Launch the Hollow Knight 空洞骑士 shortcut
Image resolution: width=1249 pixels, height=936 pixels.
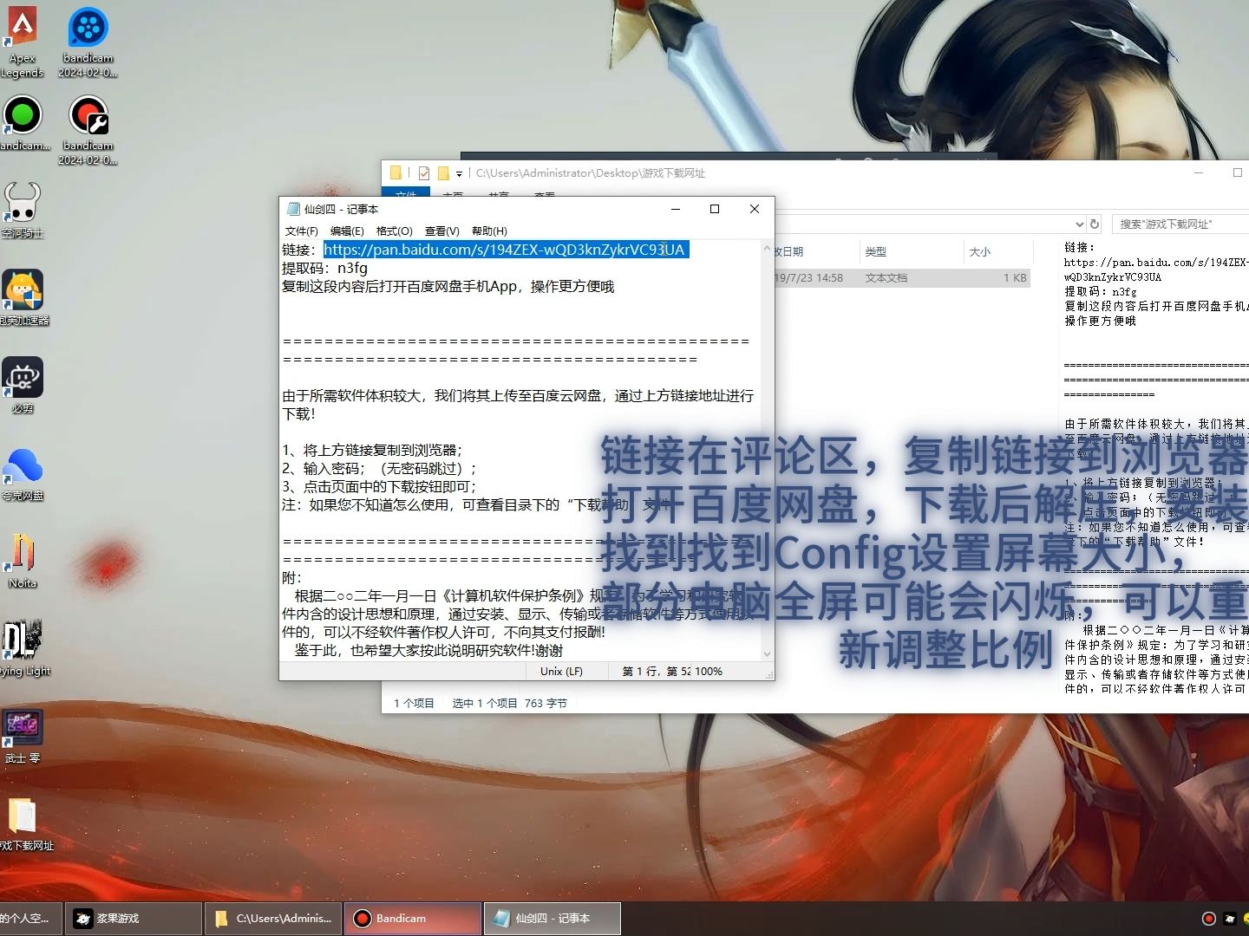[23, 211]
